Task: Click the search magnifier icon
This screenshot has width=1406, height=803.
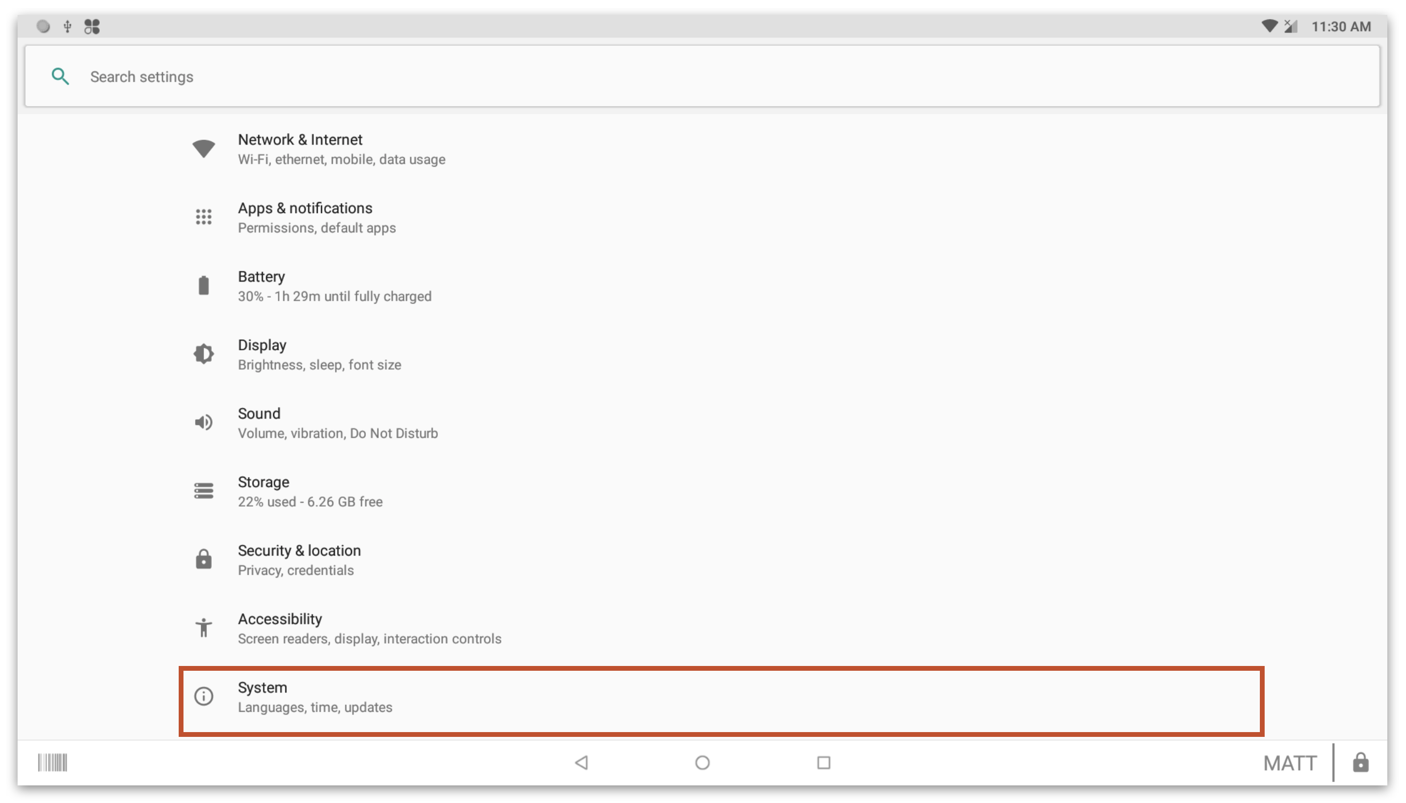Action: click(60, 76)
